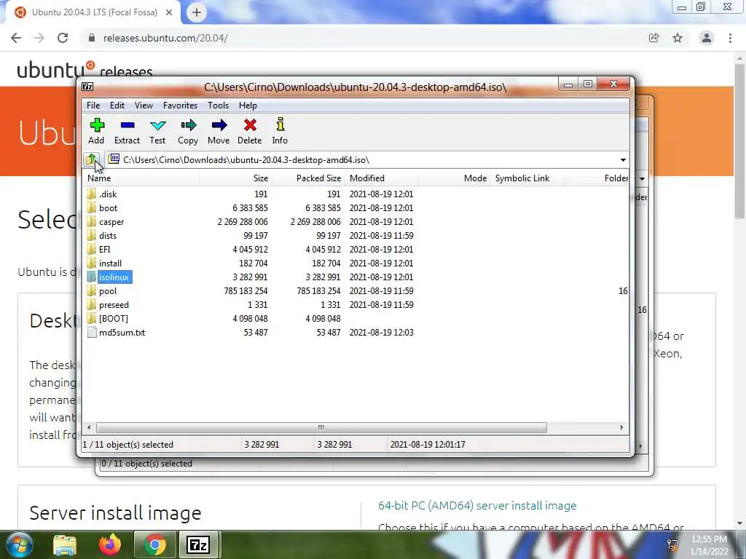The height and width of the screenshot is (559, 746).
Task: Click the Test archive toolbar icon
Action: pyautogui.click(x=157, y=125)
